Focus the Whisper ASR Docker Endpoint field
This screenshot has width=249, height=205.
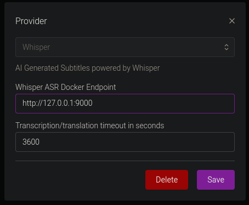tap(125, 104)
